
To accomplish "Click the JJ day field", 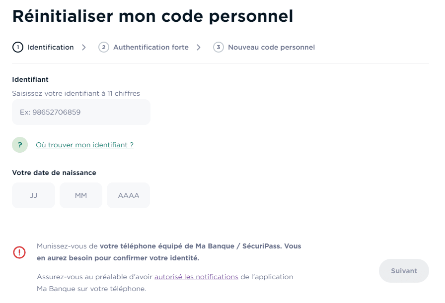I will tap(33, 195).
